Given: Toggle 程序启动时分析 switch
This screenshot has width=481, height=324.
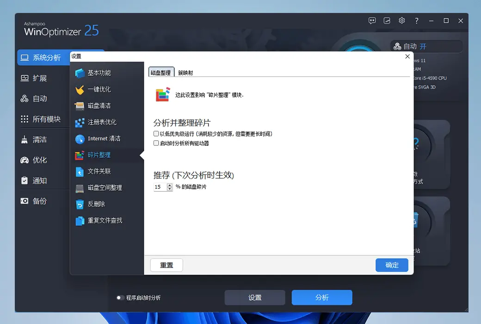Looking at the screenshot, I should (x=120, y=298).
